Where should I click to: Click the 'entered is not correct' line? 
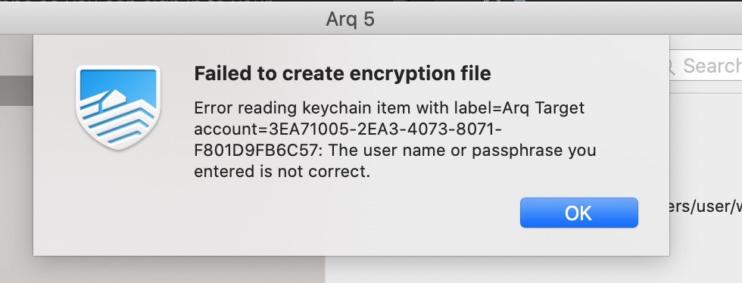click(x=282, y=171)
